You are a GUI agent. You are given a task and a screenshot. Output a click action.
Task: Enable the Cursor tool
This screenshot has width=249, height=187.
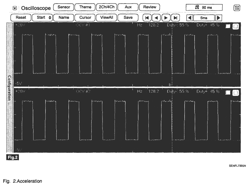[85, 17]
